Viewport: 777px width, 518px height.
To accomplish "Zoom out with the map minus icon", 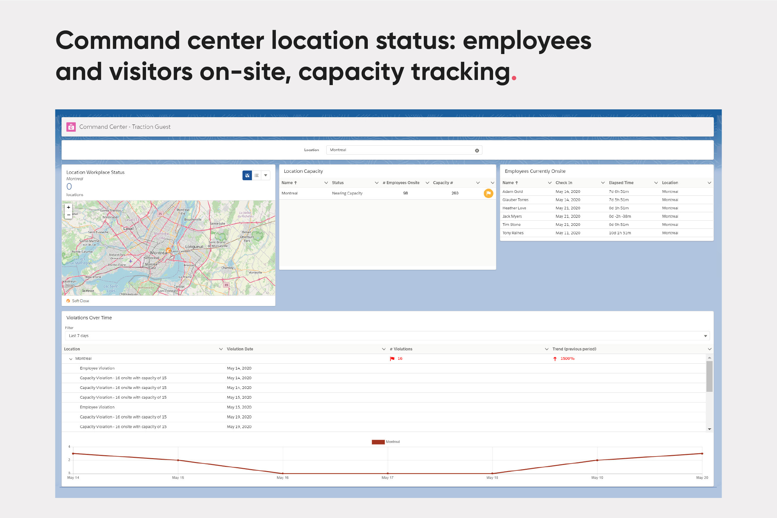I will pyautogui.click(x=68, y=215).
